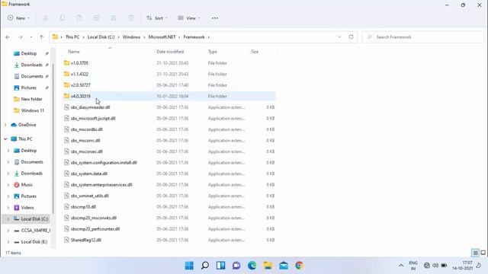
Task: Select folder v1.0.3705
Action: 169,63
